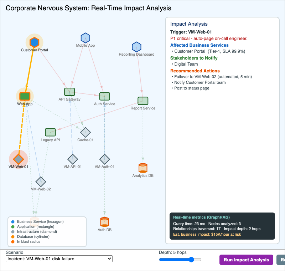Click 'Relationships traversed: 17' metric

tap(197, 229)
